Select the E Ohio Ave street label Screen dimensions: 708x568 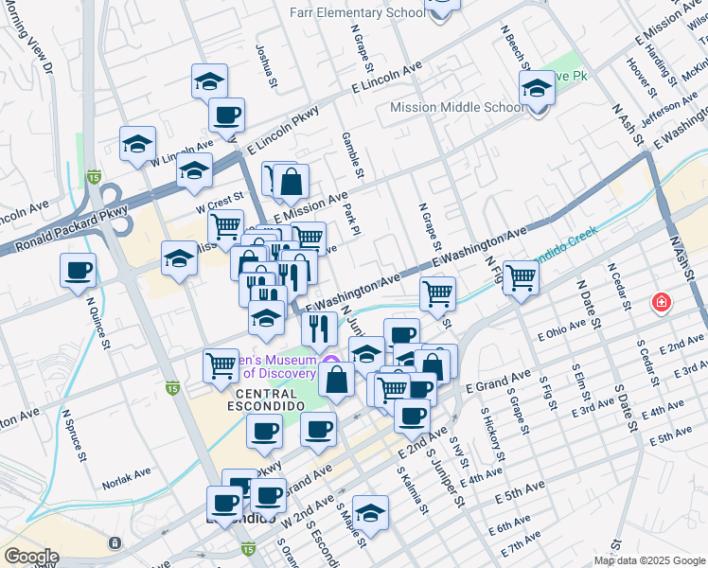point(561,330)
